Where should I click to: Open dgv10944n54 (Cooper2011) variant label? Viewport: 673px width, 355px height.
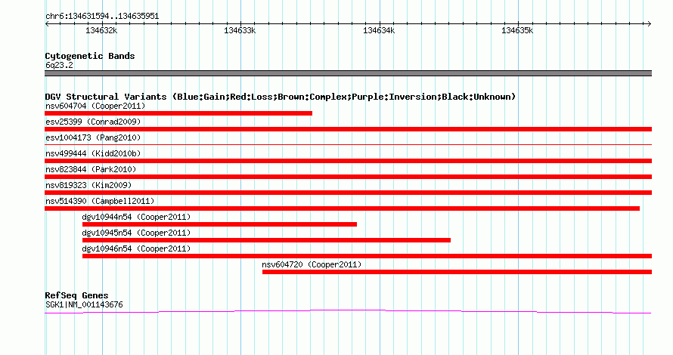[136, 217]
